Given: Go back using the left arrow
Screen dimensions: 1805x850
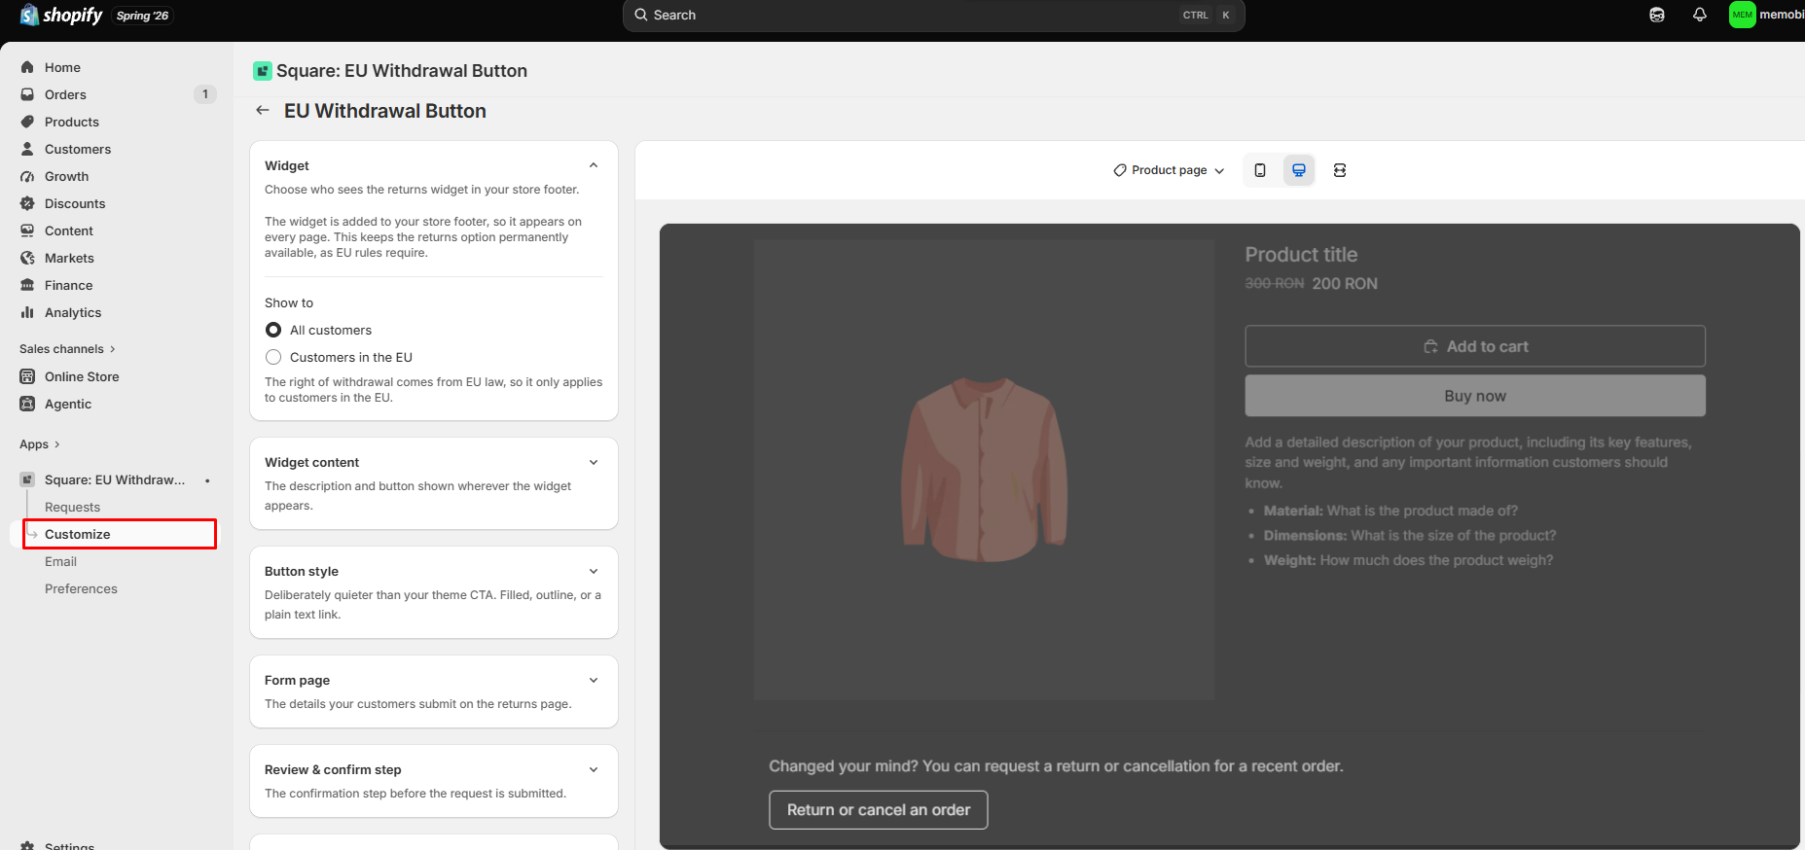Looking at the screenshot, I should pyautogui.click(x=263, y=111).
